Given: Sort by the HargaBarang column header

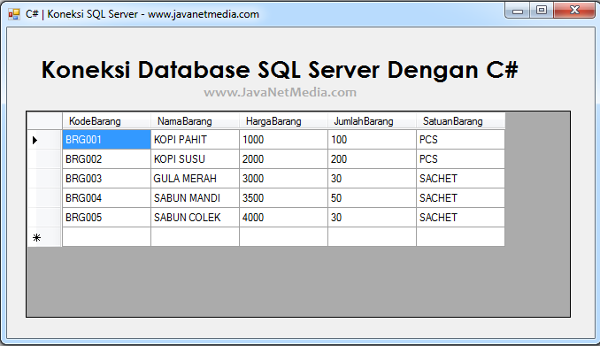Looking at the screenshot, I should point(283,121).
